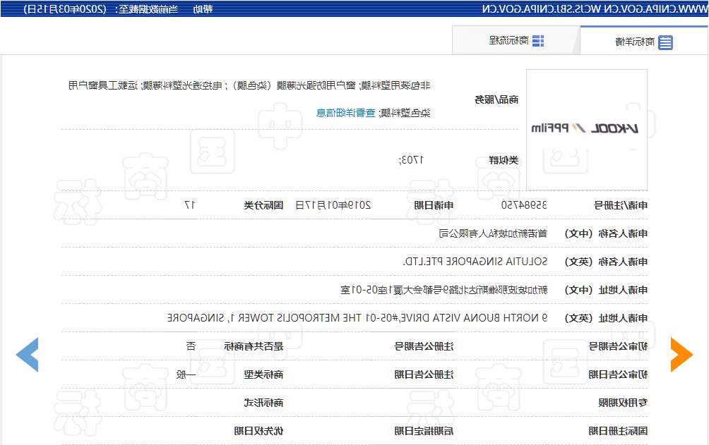Image resolution: width=709 pixels, height=445 pixels.
Task: Click the 申请人名称(英文) label
Action: pos(606,262)
